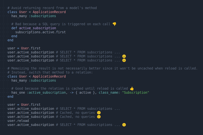Click the class_name: keyword argument

[x=109, y=93]
